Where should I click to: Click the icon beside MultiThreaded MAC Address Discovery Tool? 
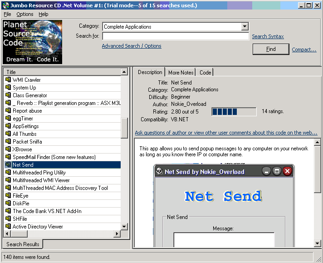8,188
